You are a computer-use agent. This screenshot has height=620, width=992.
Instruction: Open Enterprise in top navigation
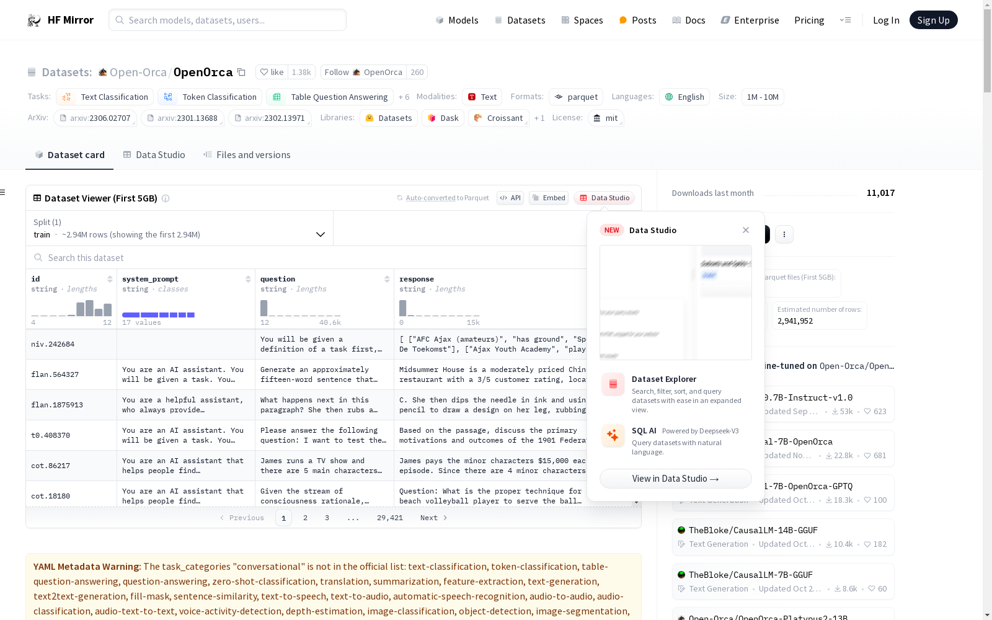pyautogui.click(x=750, y=20)
